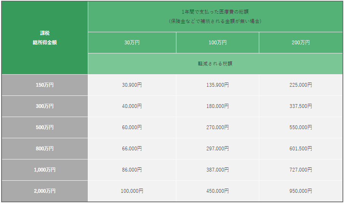Click the 950,000円 cell

pyautogui.click(x=301, y=191)
